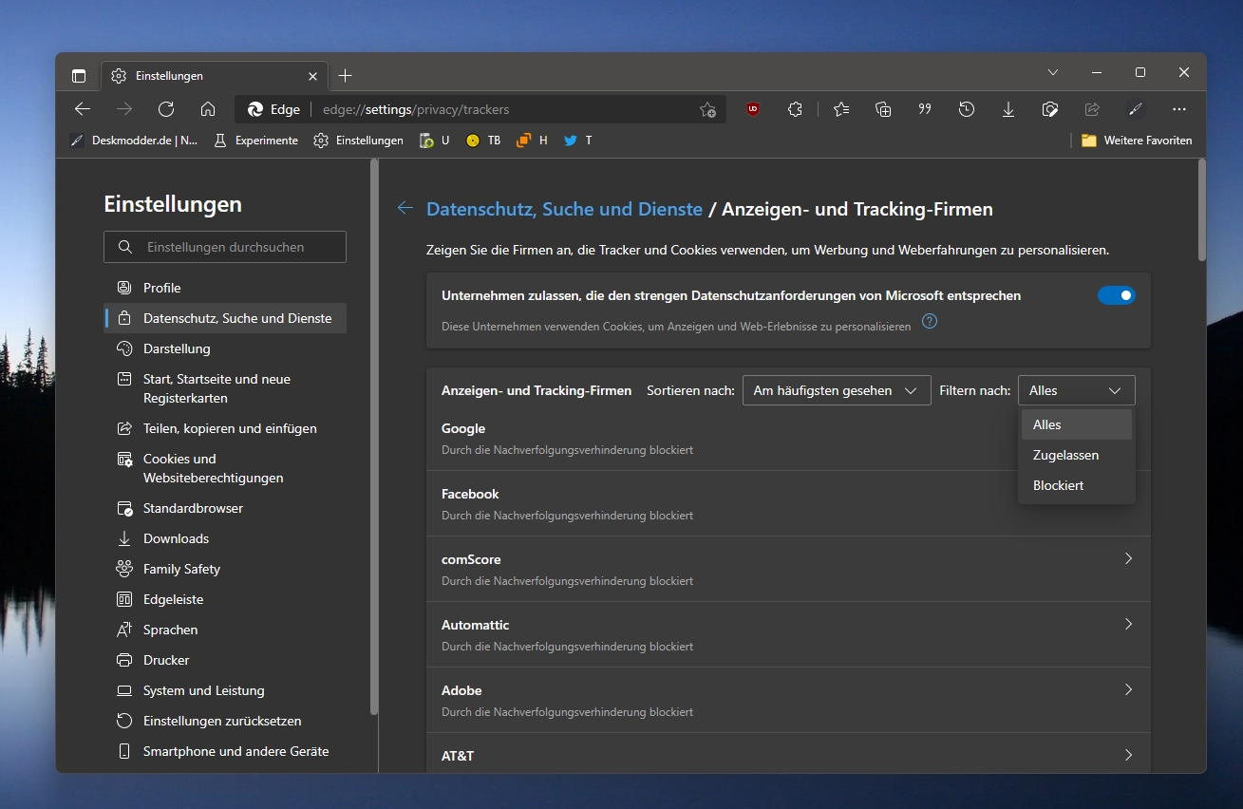The height and width of the screenshot is (809, 1243).
Task: Open Start, Startseite und neue Registerkarten
Action: pos(225,388)
